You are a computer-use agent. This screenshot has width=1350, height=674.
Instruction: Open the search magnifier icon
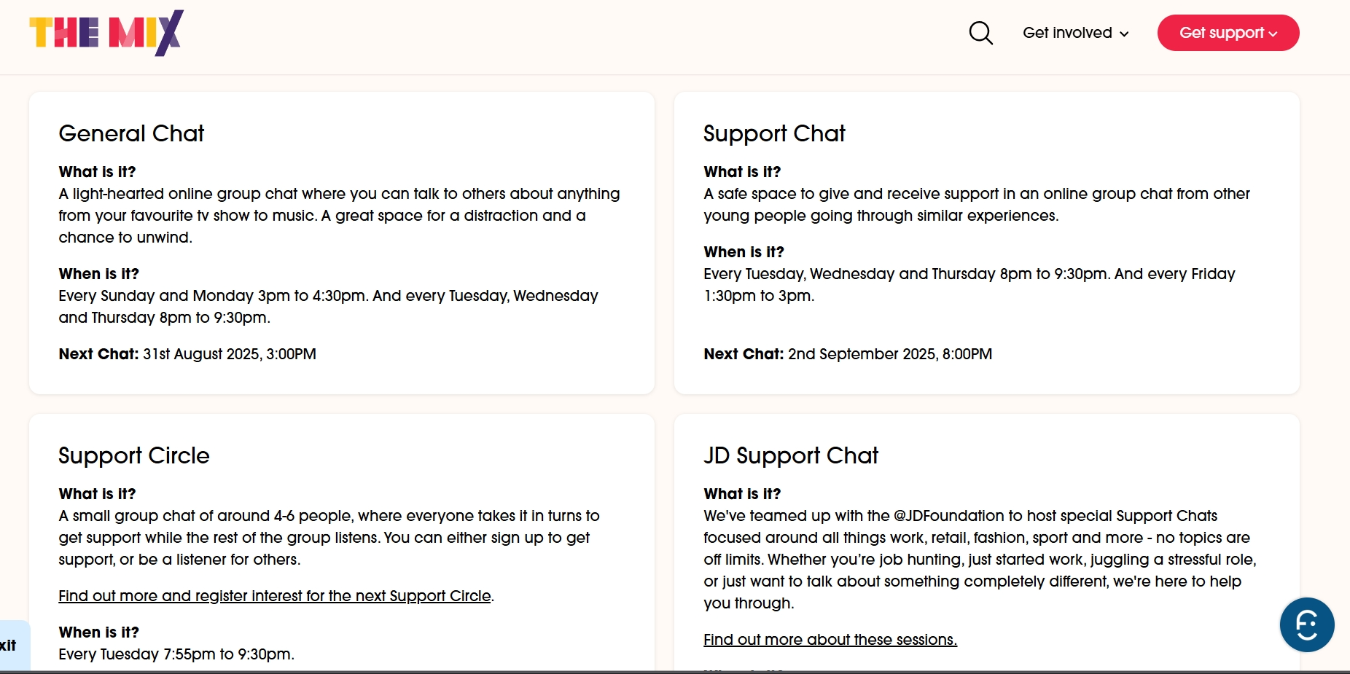click(x=980, y=33)
